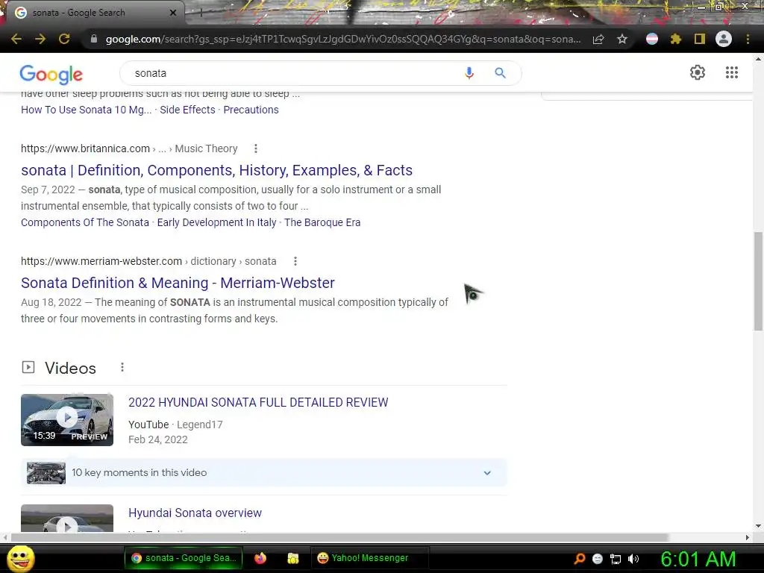This screenshot has width=764, height=573.
Task: Click the horizontal scroll right arrow
Action: pyautogui.click(x=748, y=537)
